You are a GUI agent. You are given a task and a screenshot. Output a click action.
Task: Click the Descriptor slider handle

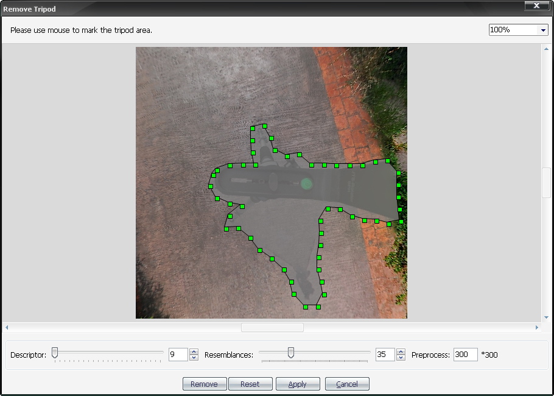[x=55, y=353]
